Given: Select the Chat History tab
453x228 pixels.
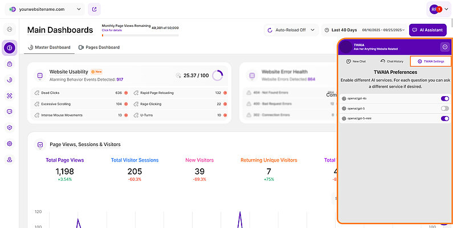Looking at the screenshot, I should [x=391, y=61].
